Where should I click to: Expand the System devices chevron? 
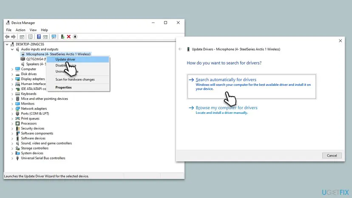pyautogui.click(x=12, y=153)
